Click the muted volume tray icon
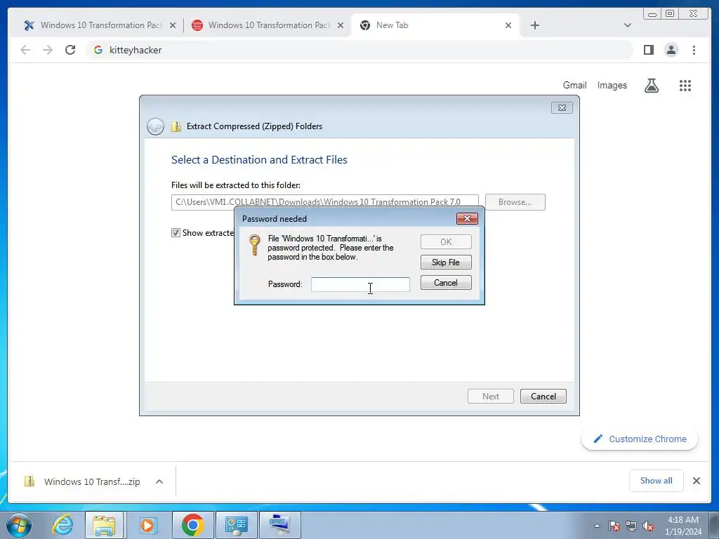This screenshot has width=719, height=539. click(x=648, y=526)
